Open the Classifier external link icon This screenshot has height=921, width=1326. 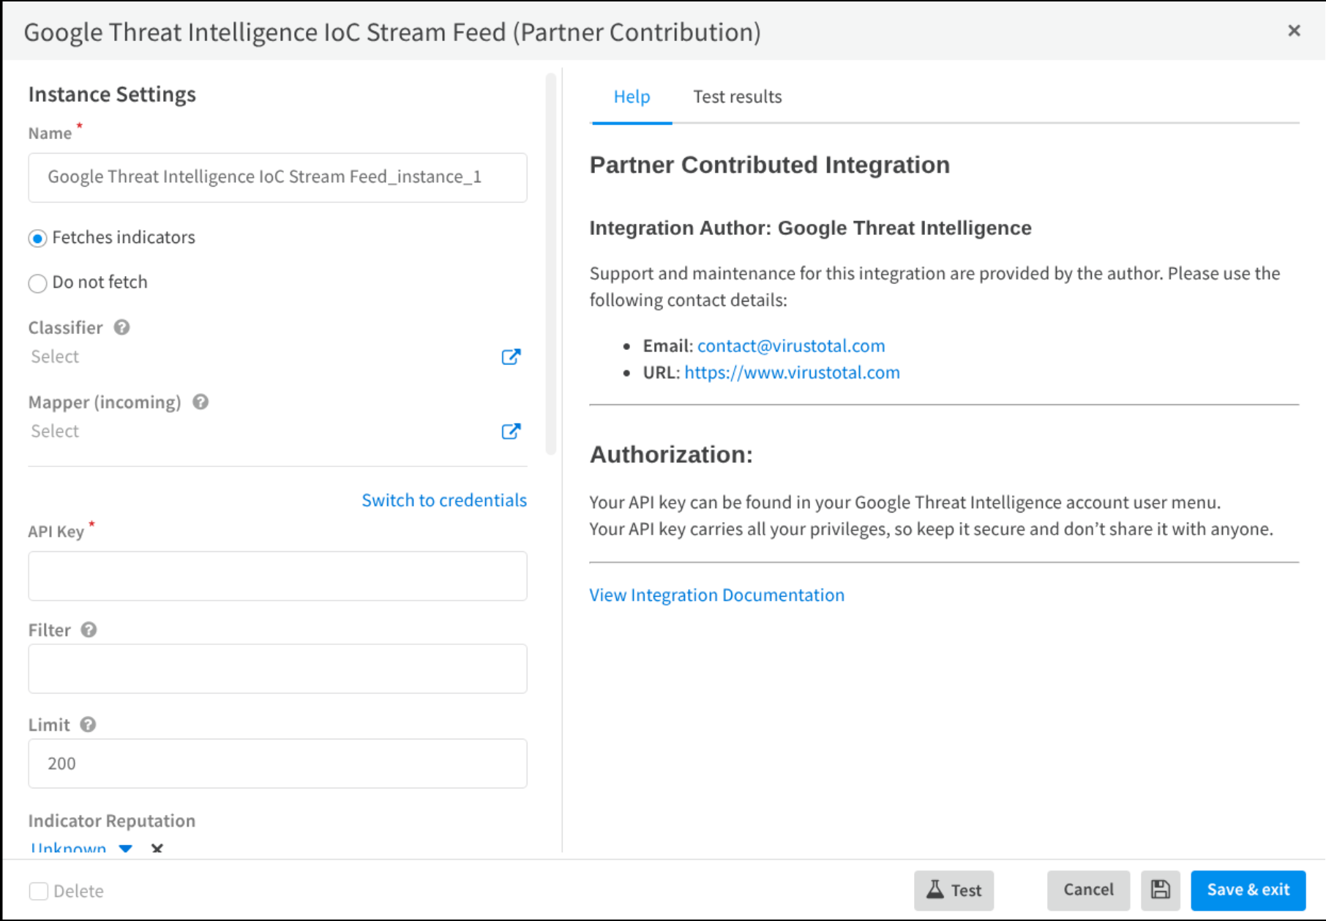tap(511, 357)
